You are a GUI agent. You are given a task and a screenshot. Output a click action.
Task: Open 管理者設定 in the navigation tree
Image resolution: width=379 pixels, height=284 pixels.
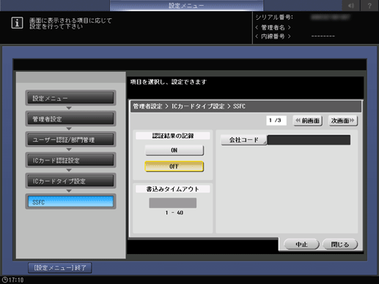coord(70,119)
